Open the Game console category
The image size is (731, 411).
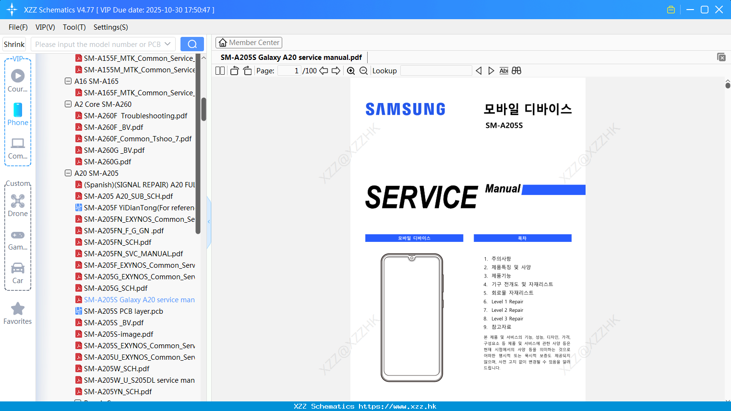tap(18, 240)
